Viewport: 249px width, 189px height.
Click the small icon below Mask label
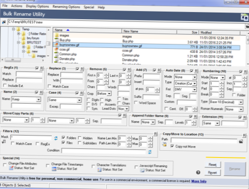[4, 142]
